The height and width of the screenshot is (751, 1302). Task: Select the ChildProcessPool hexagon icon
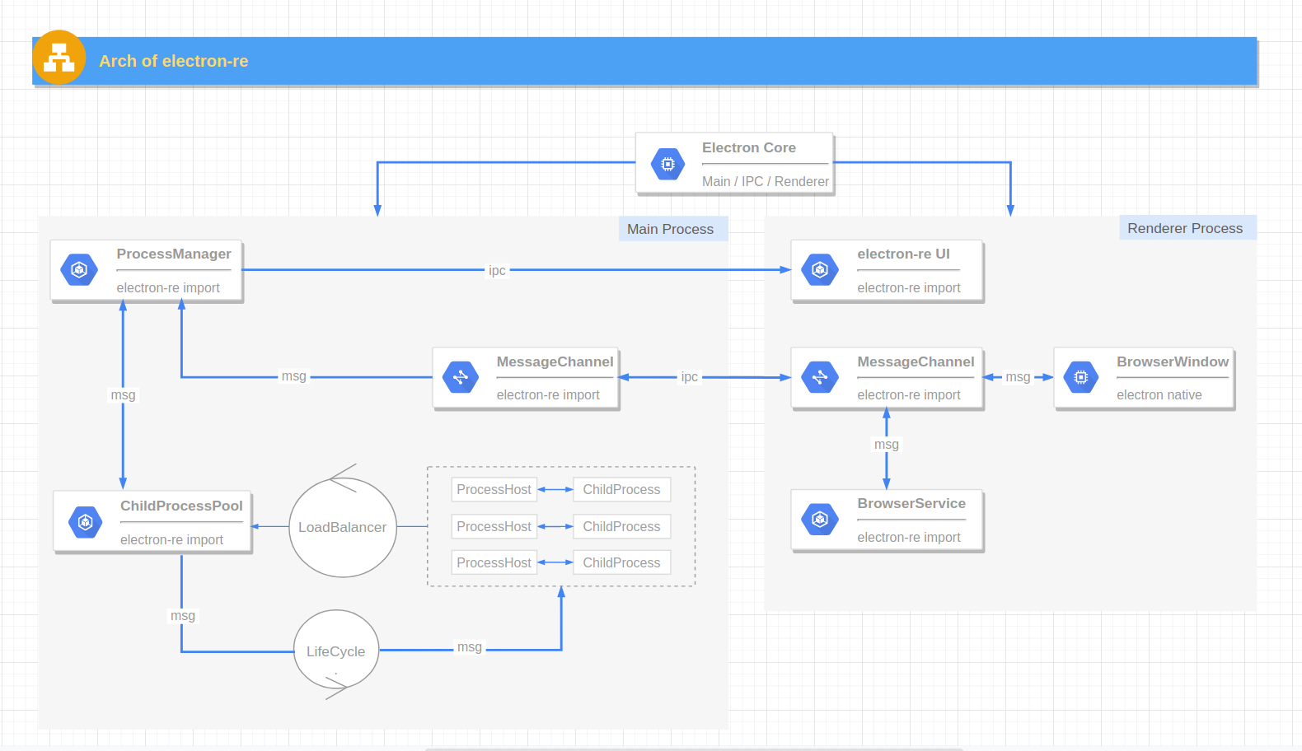(x=85, y=522)
